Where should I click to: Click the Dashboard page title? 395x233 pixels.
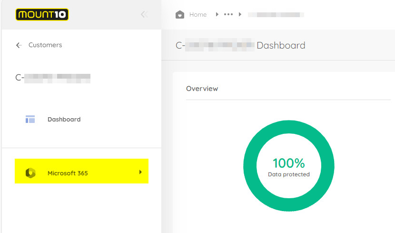click(240, 46)
